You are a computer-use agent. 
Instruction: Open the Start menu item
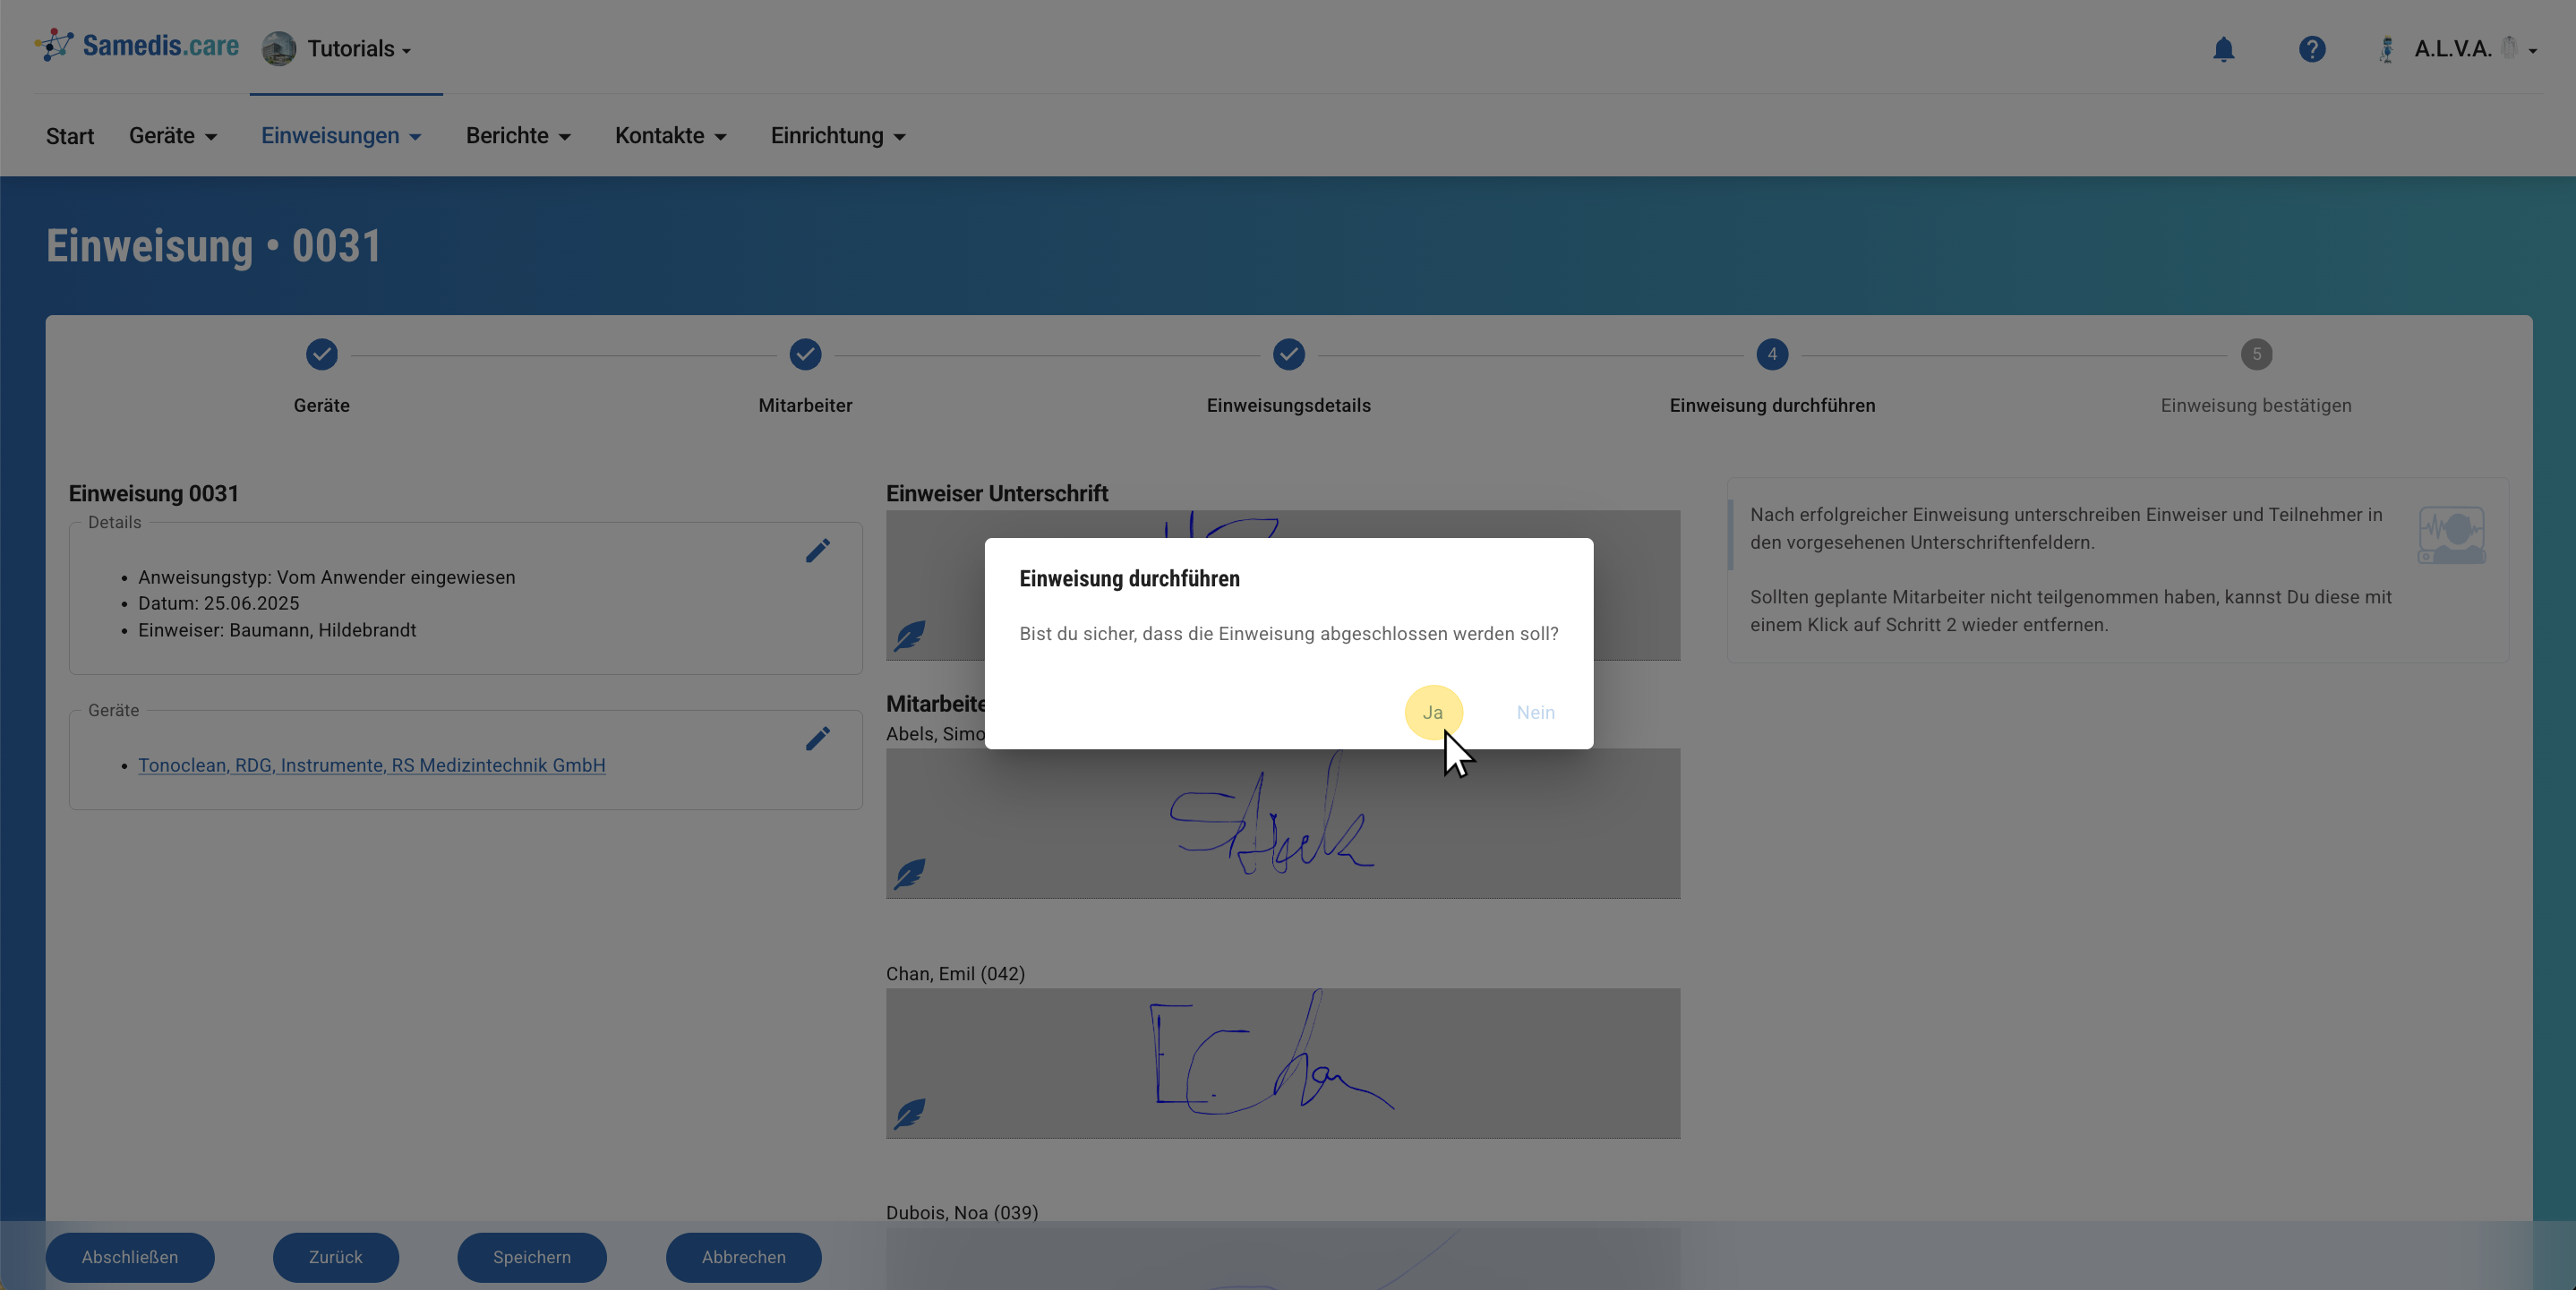coord(69,136)
